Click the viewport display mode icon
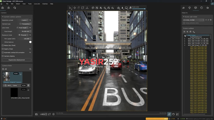The width and height of the screenshot is (214, 120). 126,8
